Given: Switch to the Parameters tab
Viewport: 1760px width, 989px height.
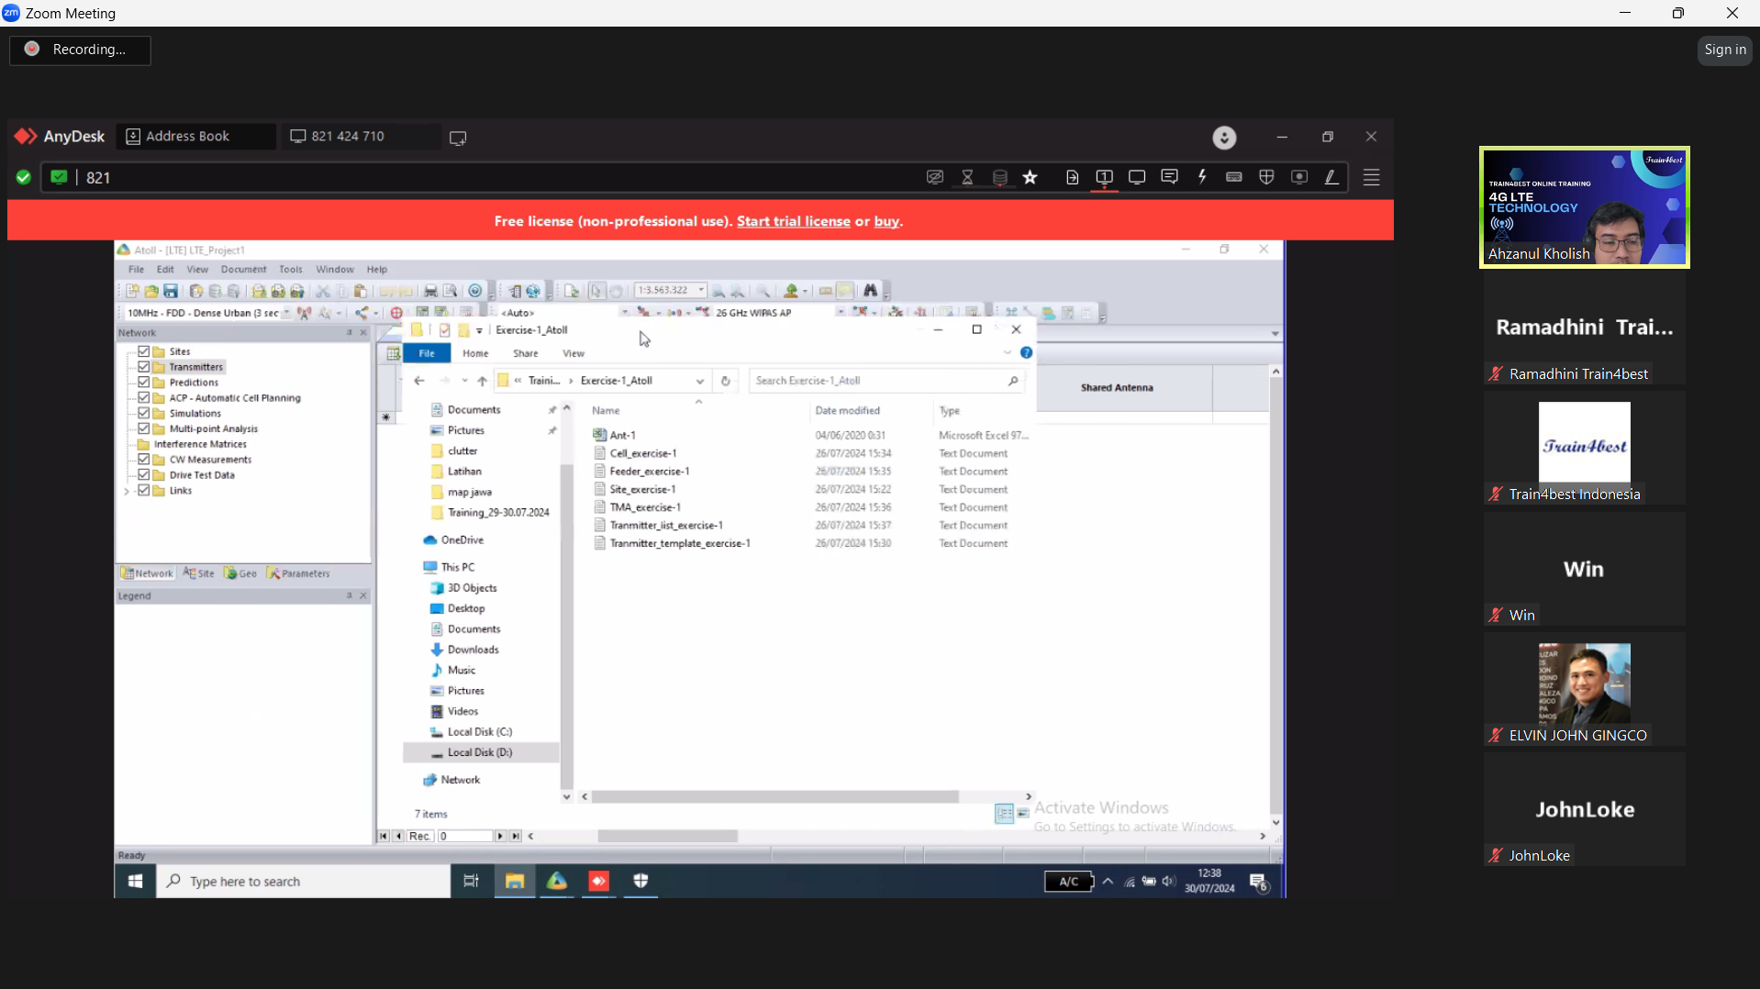Looking at the screenshot, I should point(298,572).
